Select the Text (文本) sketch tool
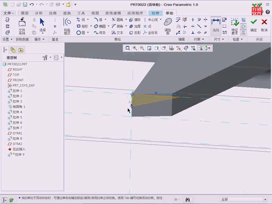 click(117, 33)
